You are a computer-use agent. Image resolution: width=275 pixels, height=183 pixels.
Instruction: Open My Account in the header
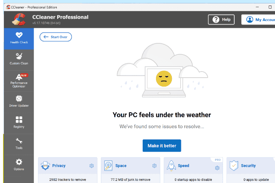(x=258, y=20)
